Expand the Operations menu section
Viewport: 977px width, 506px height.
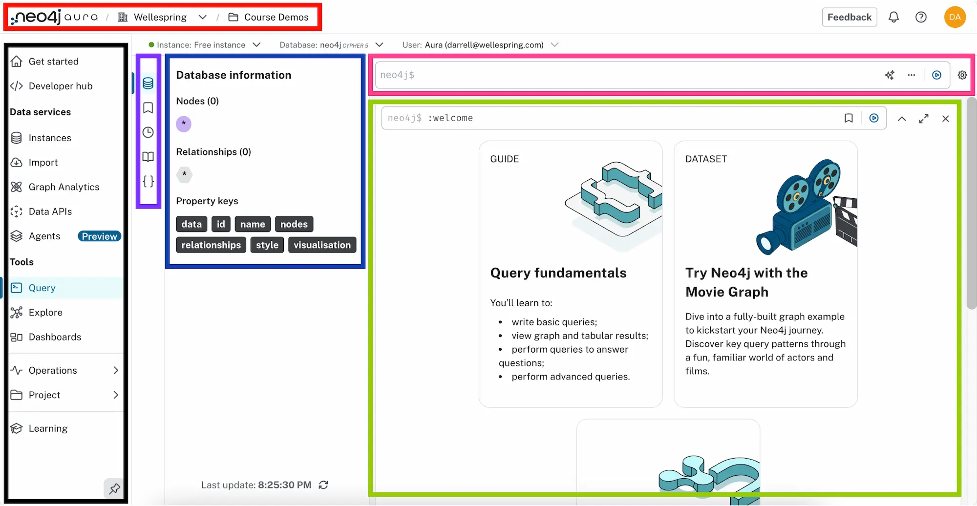64,370
